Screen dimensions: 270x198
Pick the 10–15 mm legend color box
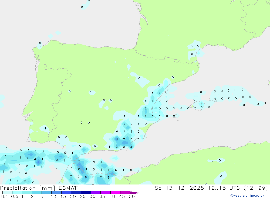pyautogui.click(x=56, y=193)
